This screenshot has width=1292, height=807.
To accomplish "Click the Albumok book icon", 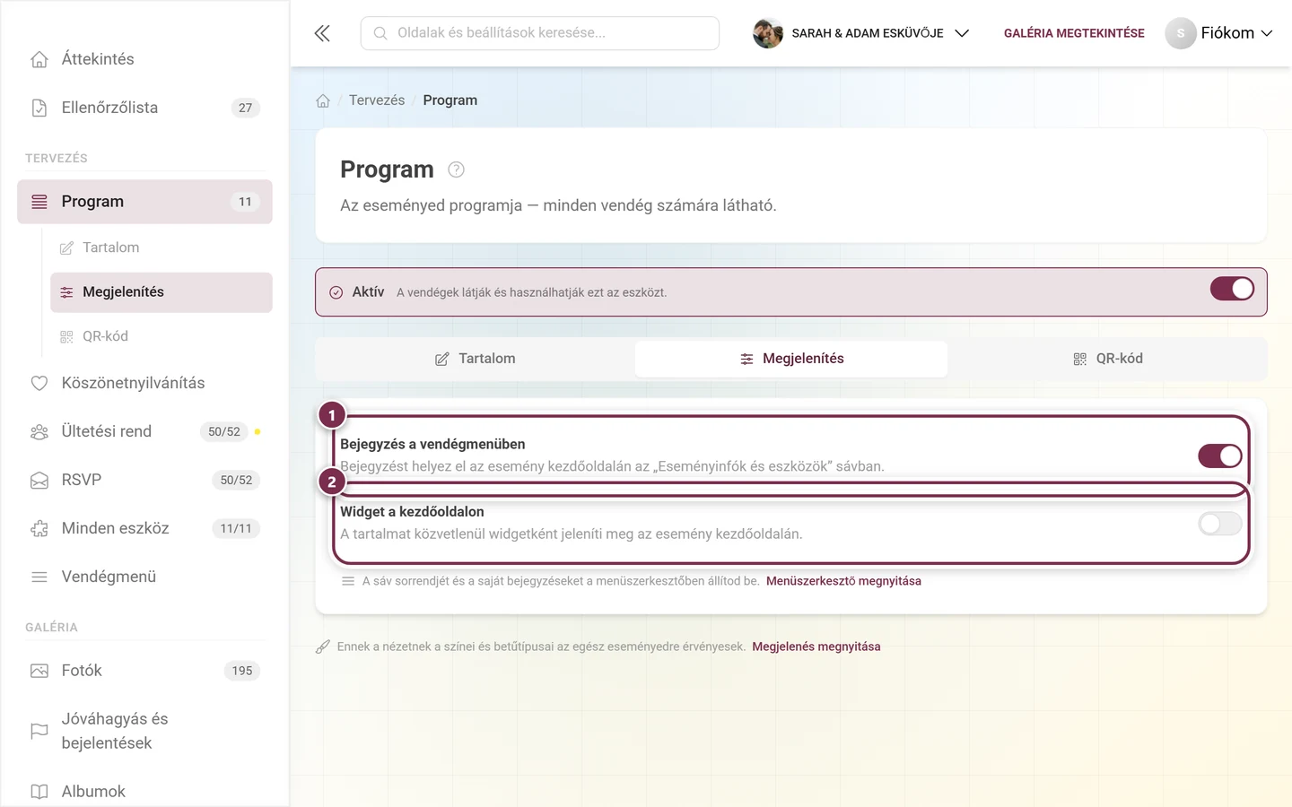I will tap(39, 792).
